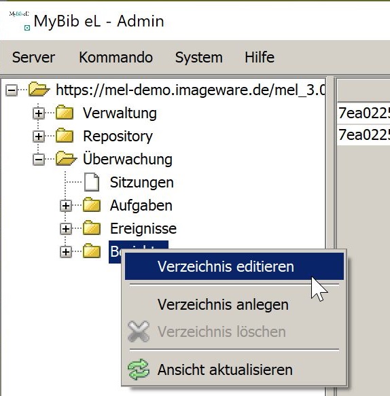Click the green refresh arrows icon
Image resolution: width=390 pixels, height=396 pixels.
[x=139, y=370]
